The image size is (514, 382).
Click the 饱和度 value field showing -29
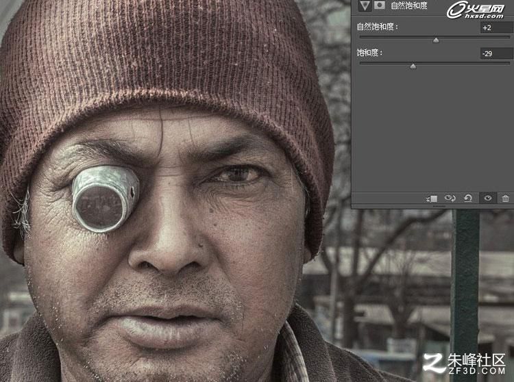[x=497, y=53]
